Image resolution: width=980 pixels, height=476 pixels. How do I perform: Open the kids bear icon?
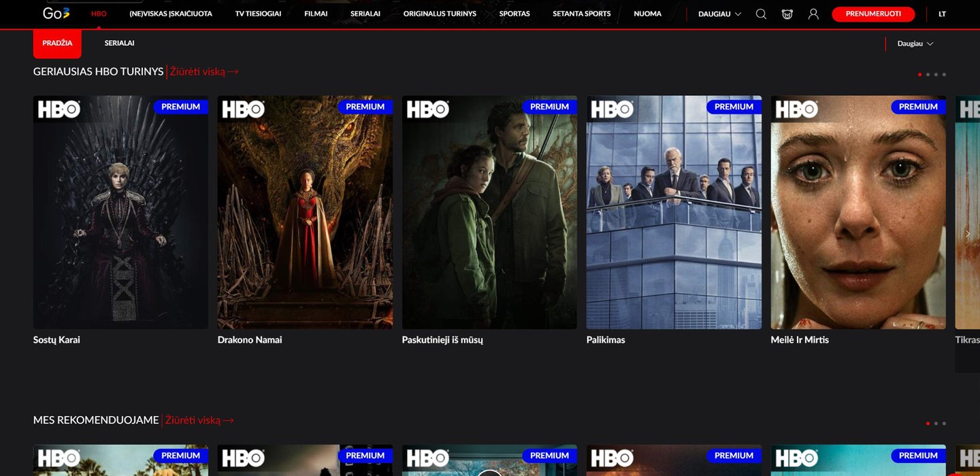787,14
